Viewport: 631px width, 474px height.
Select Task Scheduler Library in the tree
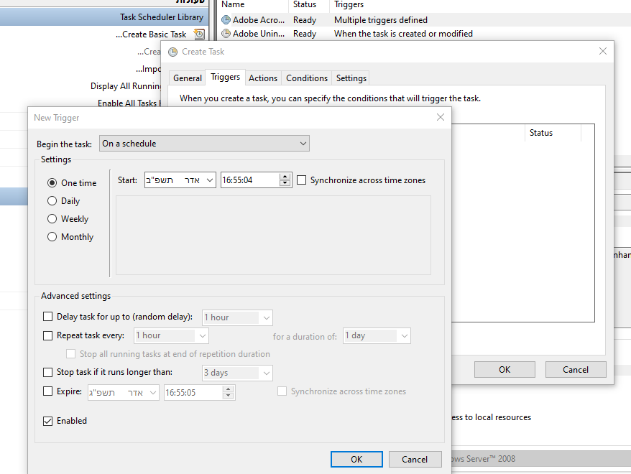(x=162, y=17)
